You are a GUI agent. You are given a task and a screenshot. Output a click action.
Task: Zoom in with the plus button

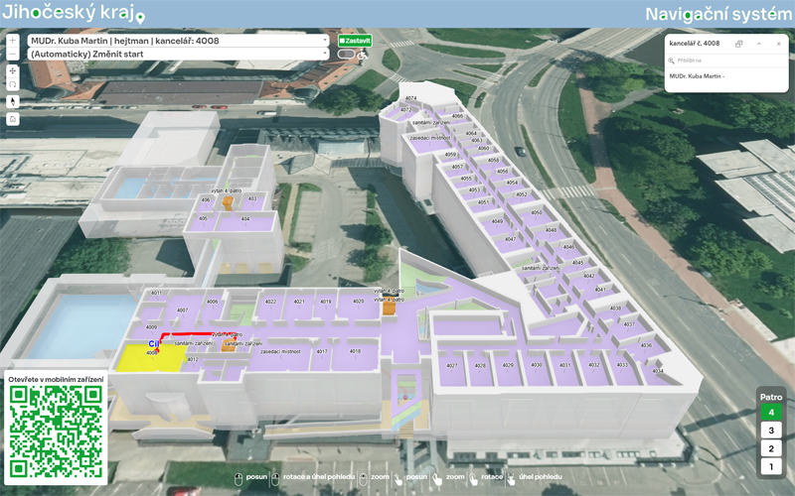tap(12, 41)
